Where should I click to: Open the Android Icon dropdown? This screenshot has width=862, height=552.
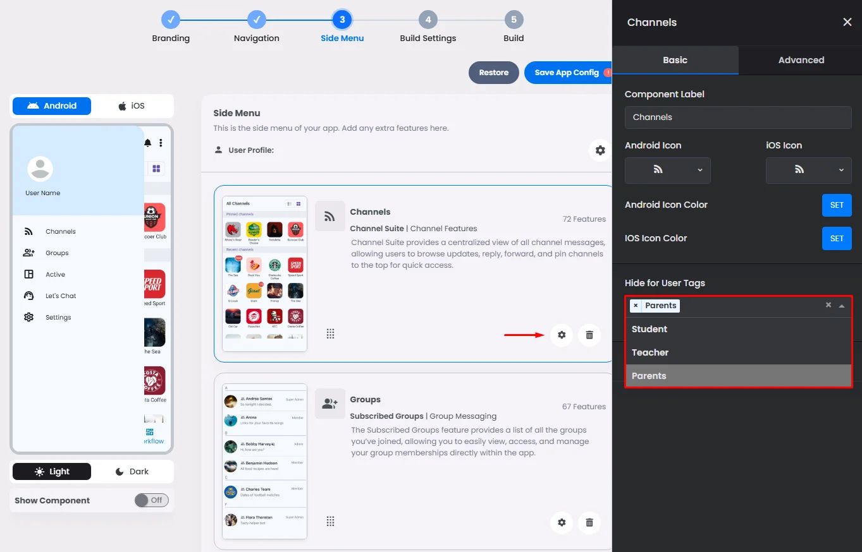[667, 170]
